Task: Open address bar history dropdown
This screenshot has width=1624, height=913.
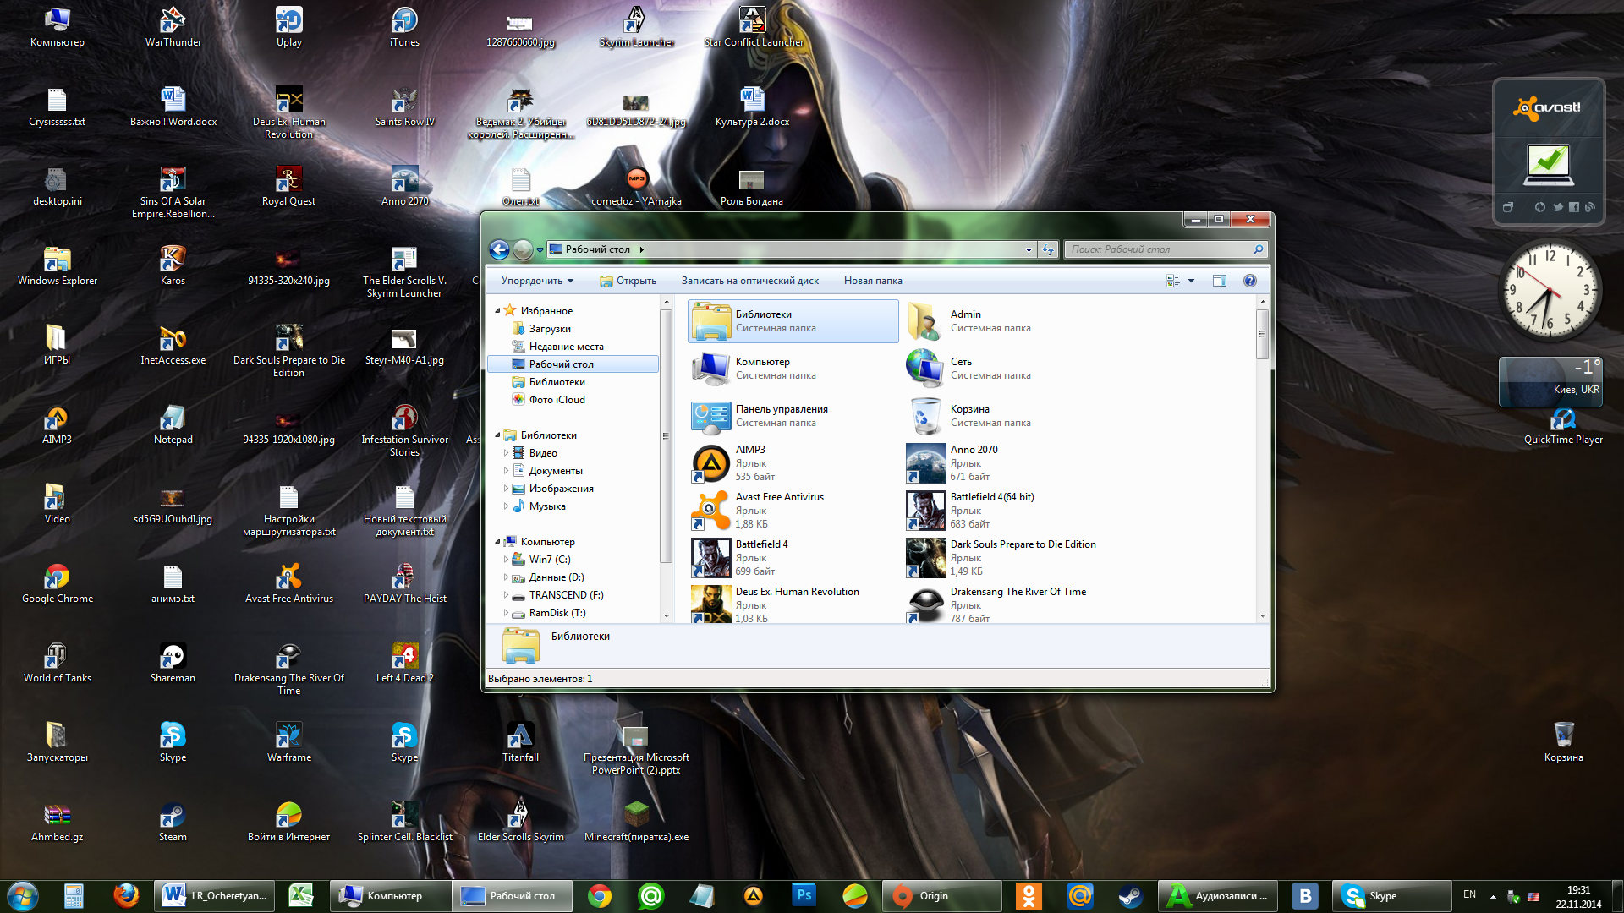Action: tap(1029, 249)
